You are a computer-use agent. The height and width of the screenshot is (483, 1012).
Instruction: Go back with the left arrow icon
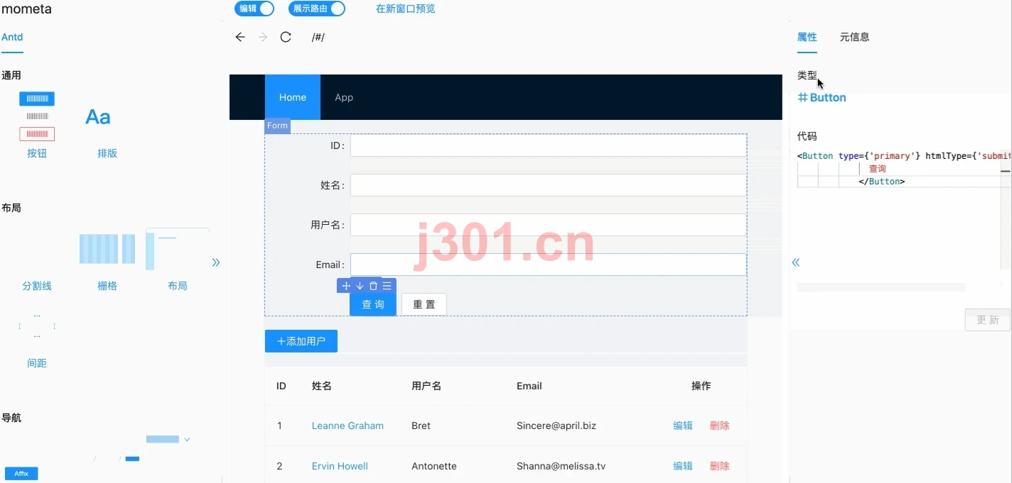point(240,37)
